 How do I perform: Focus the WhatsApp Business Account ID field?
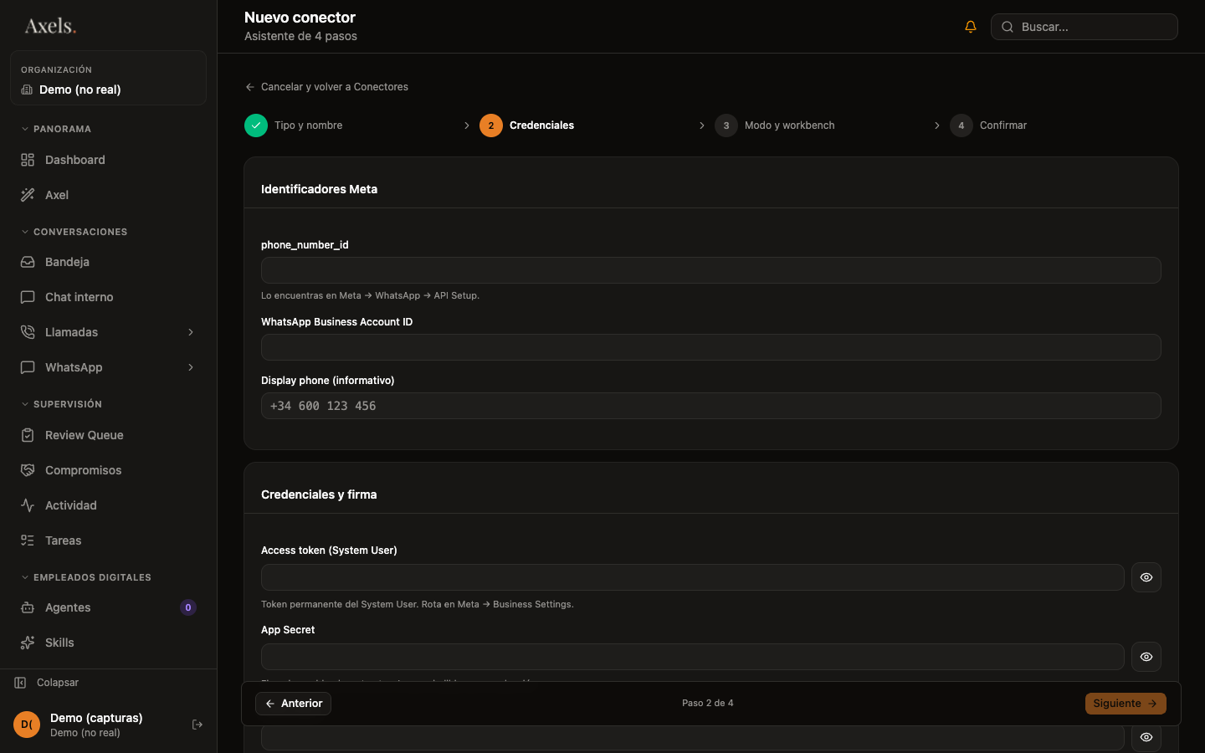(x=711, y=347)
